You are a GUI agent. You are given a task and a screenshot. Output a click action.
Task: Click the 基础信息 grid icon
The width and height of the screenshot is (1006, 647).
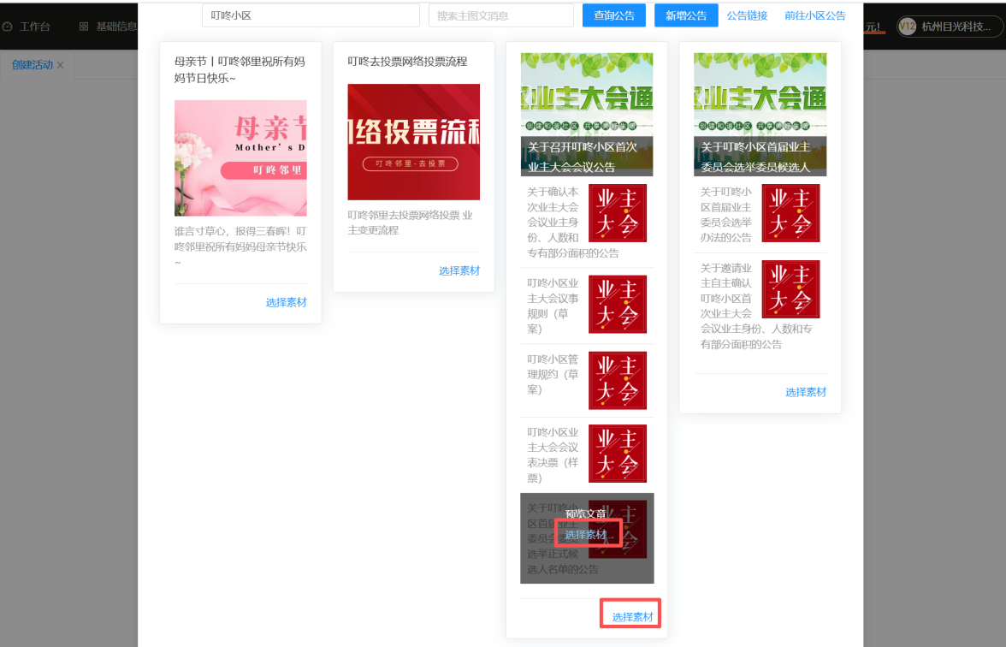point(84,27)
